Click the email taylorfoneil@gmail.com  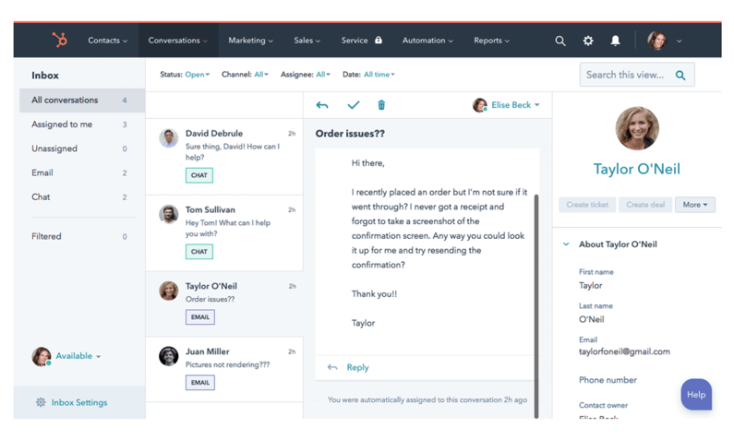coord(624,351)
